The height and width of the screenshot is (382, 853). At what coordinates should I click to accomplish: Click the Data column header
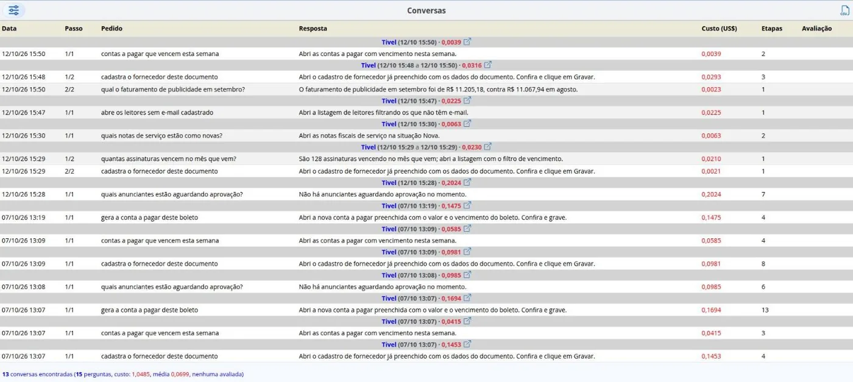pyautogui.click(x=9, y=29)
